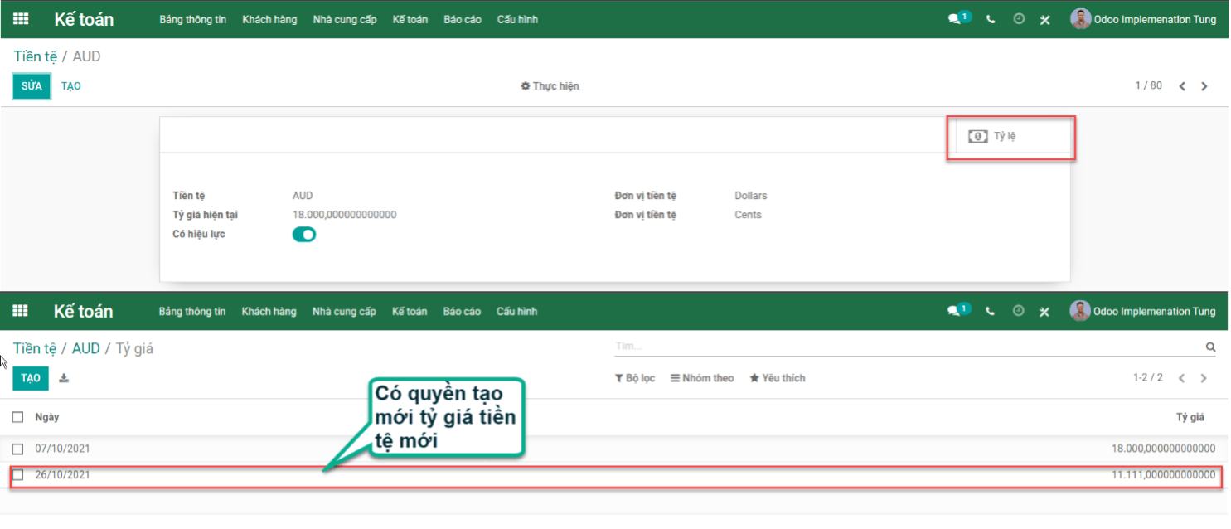Tick the select-all checkbox beside Ngày header
The image size is (1231, 529).
point(17,417)
